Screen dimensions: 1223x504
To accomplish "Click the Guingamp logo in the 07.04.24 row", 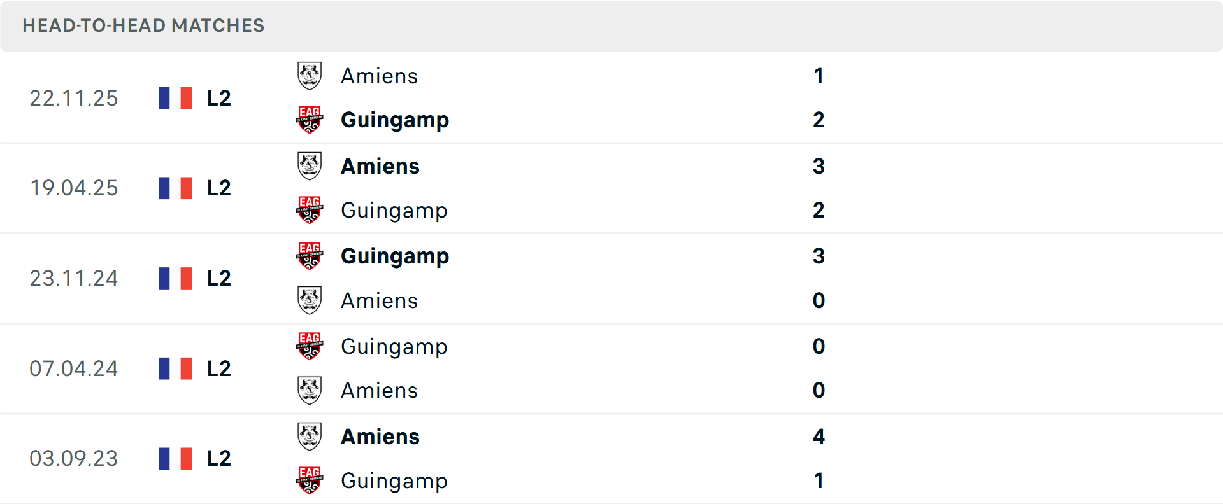I will [x=310, y=347].
